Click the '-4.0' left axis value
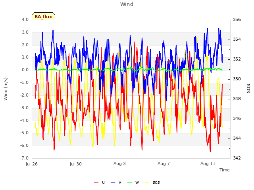 point(24,120)
